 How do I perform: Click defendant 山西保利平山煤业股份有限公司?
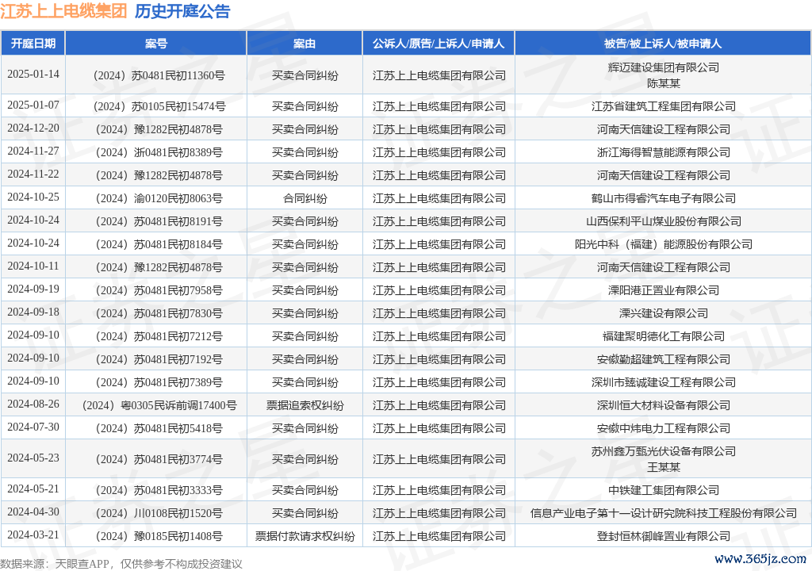(664, 221)
